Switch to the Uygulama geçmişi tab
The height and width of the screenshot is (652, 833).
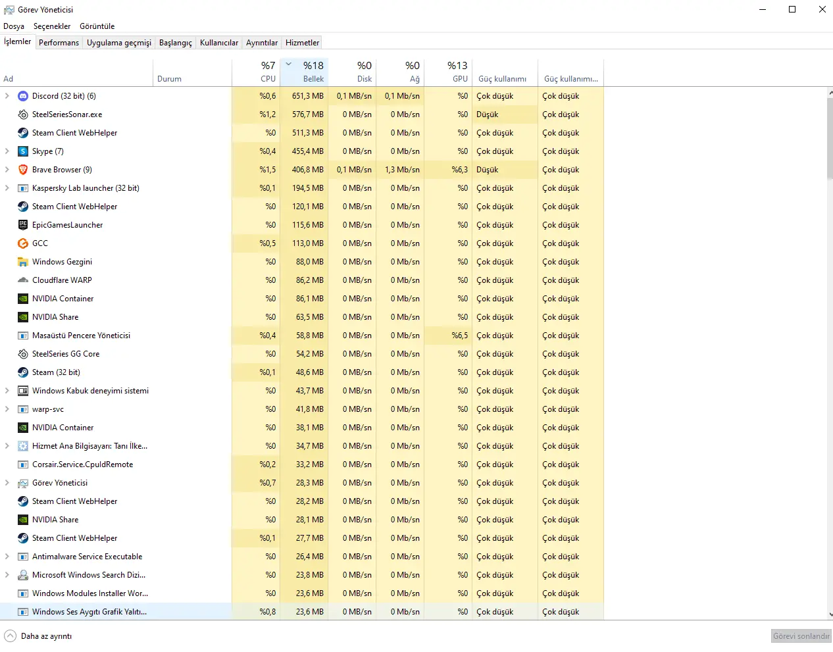click(119, 43)
